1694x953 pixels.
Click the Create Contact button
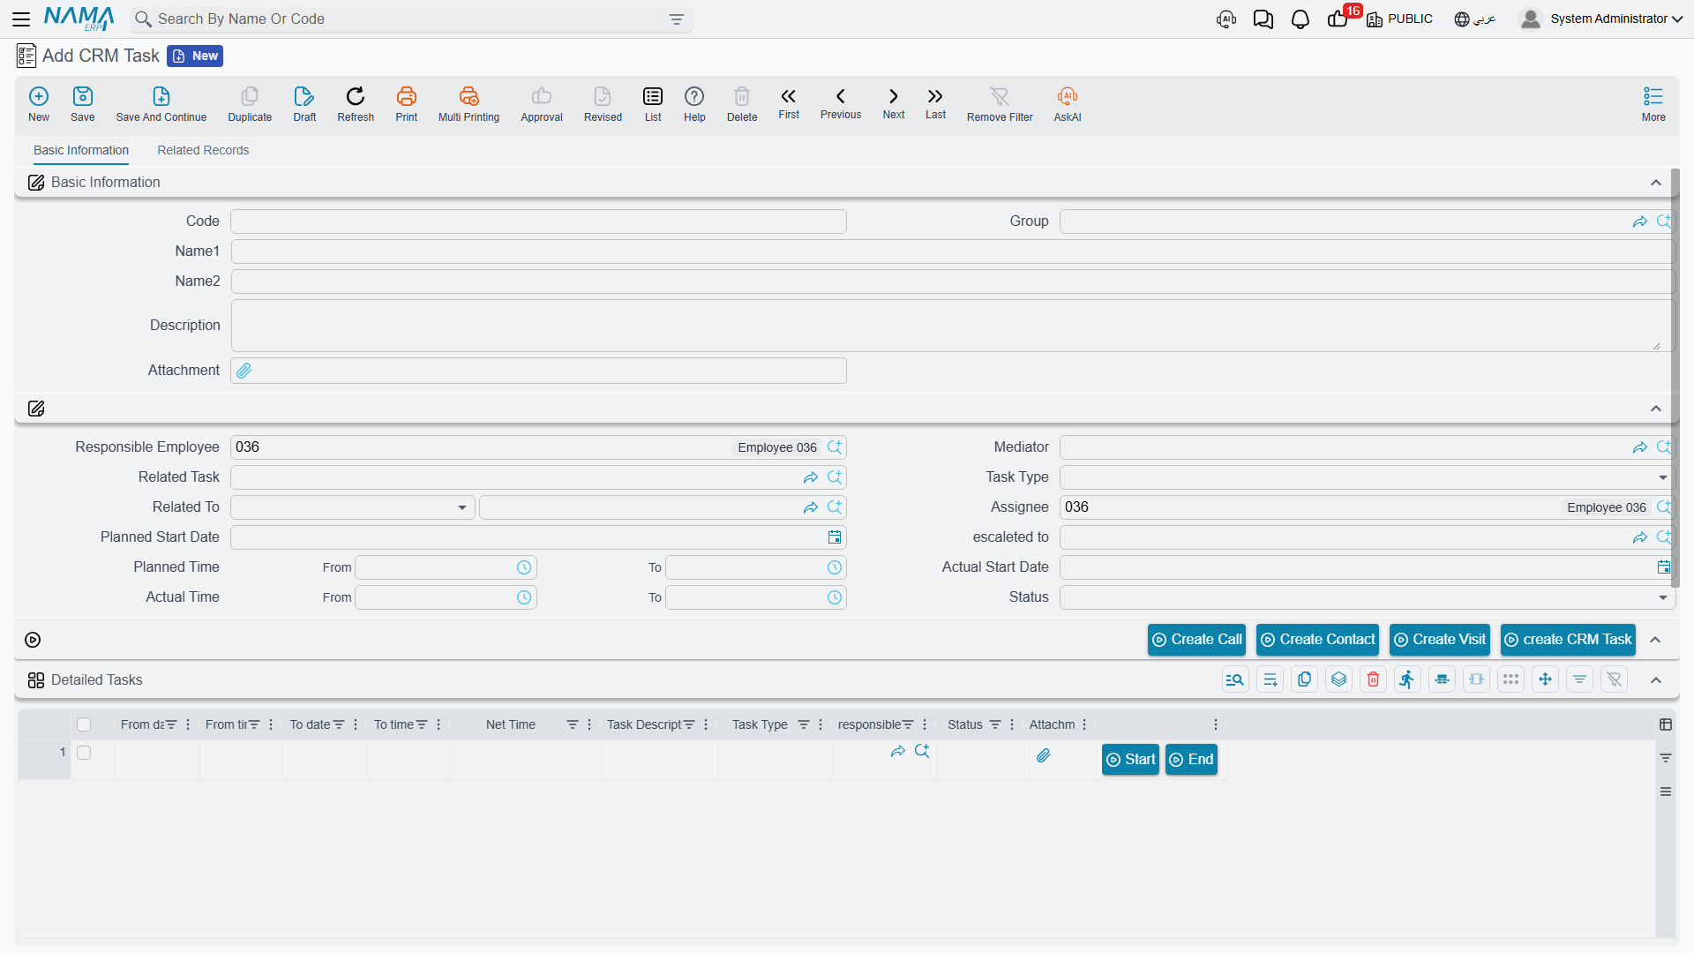1317,640
